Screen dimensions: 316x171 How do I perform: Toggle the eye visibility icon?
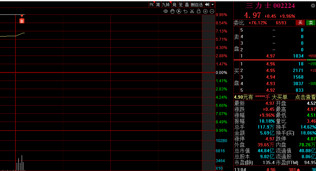(166, 11)
